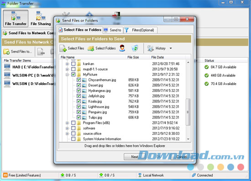Click the scroll down arrow in file list
251x181 pixels.
point(188,139)
